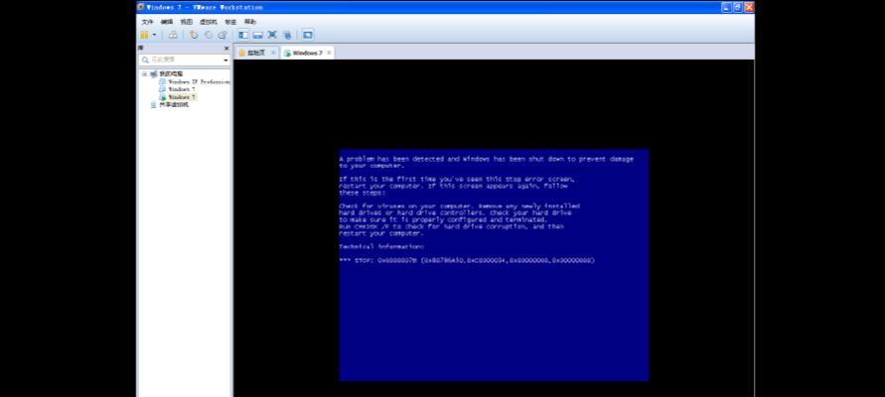Click the Send Ctrl+Alt+Del toolbar icon
This screenshot has width=885, height=397.
pos(173,35)
